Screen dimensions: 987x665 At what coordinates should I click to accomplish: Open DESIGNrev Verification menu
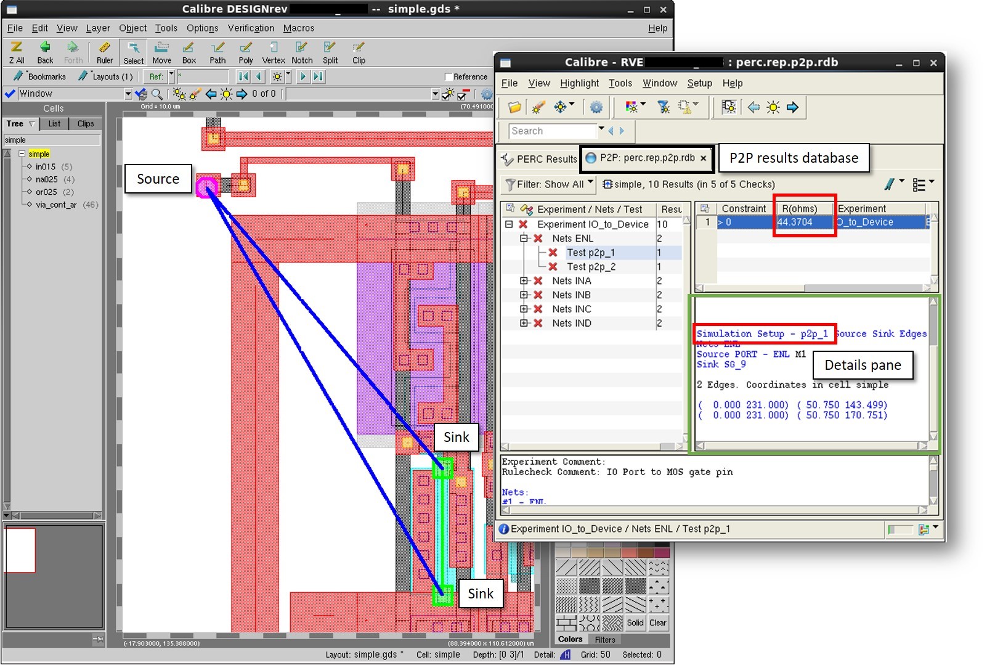click(x=251, y=28)
